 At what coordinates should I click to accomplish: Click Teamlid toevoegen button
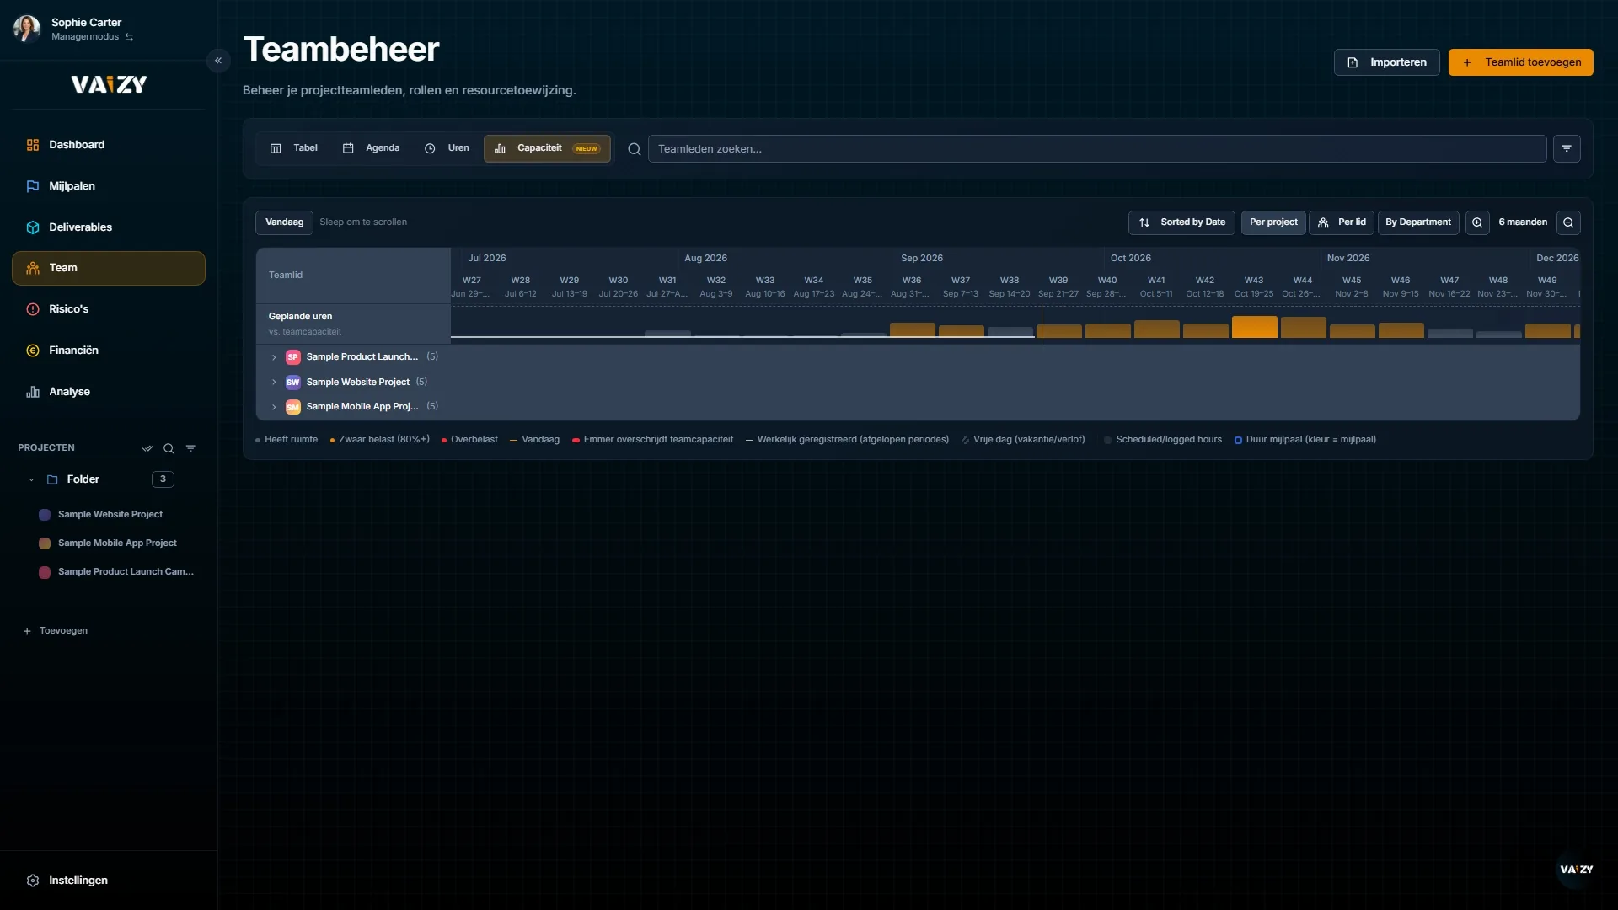(x=1520, y=62)
